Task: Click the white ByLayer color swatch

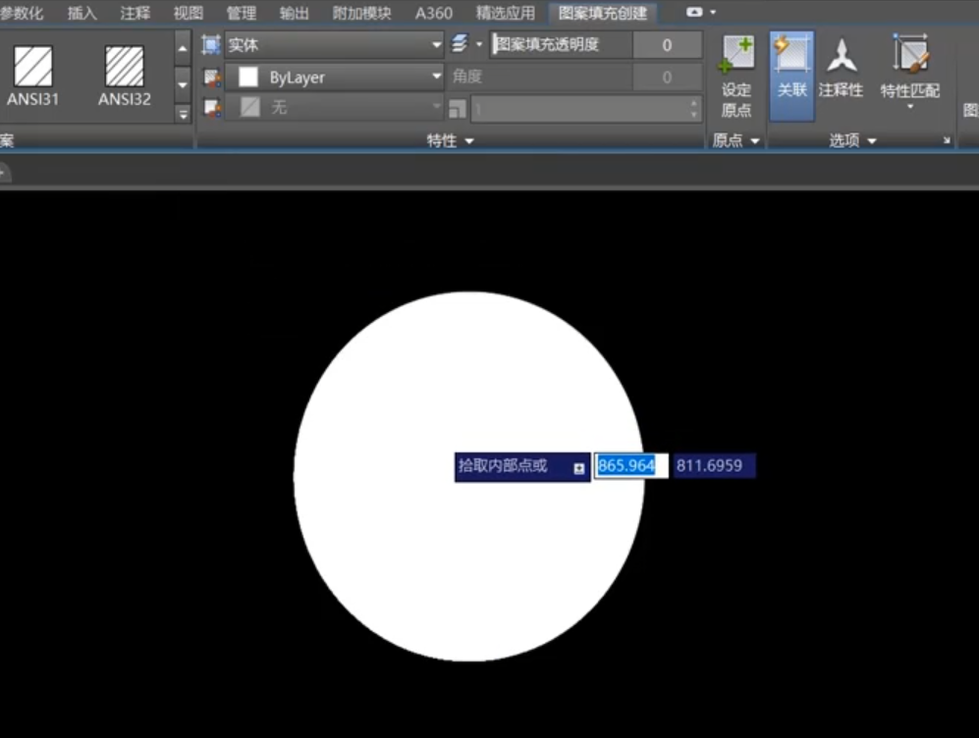Action: [249, 78]
